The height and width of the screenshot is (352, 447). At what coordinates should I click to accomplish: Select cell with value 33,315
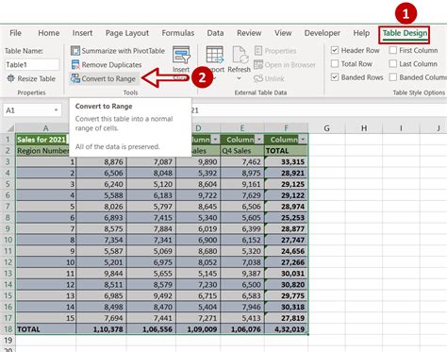coord(287,162)
